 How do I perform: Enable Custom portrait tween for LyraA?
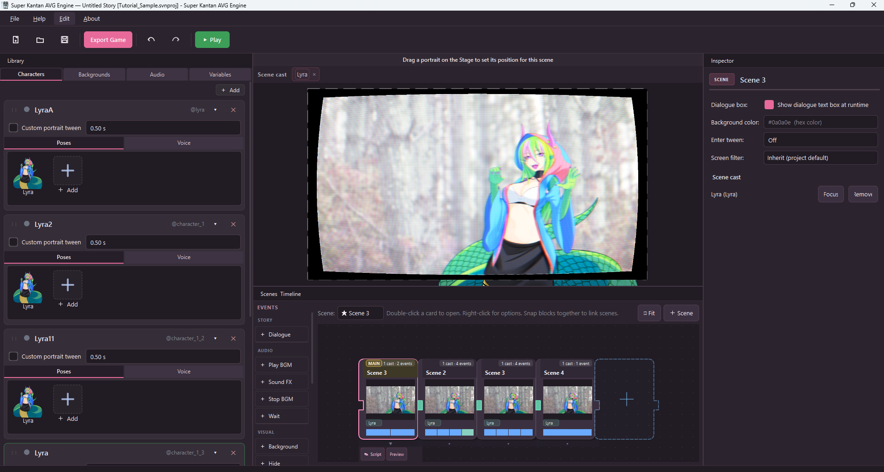coord(13,128)
